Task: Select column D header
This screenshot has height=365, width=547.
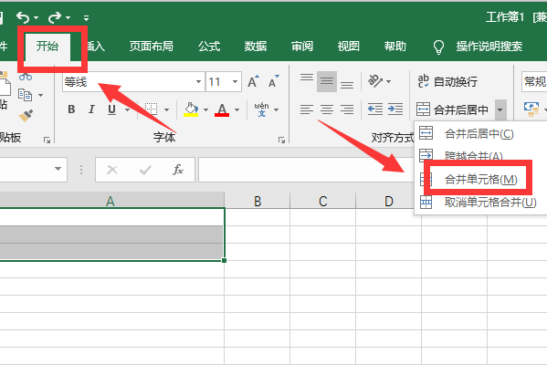Action: (x=389, y=201)
